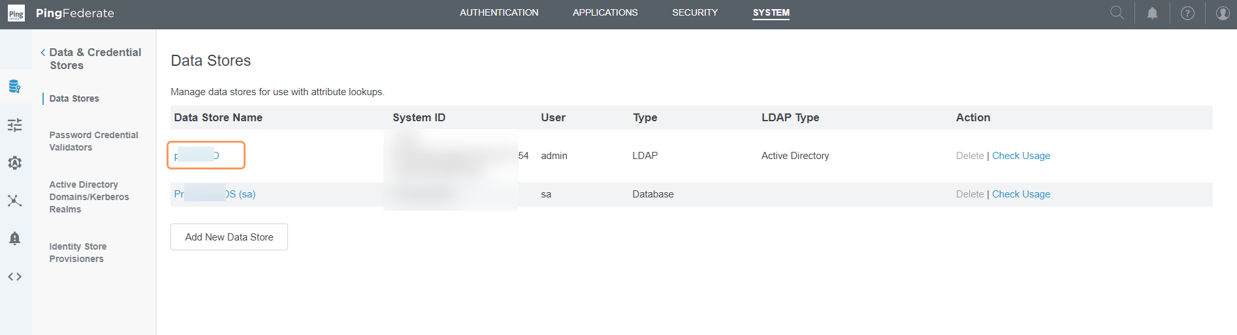Screen dimensions: 1237x335
Task: Select the sliders settings sidebar icon
Action: coord(14,124)
